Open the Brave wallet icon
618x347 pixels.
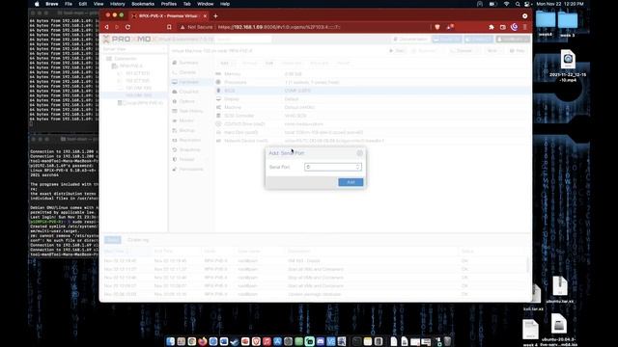(x=502, y=27)
